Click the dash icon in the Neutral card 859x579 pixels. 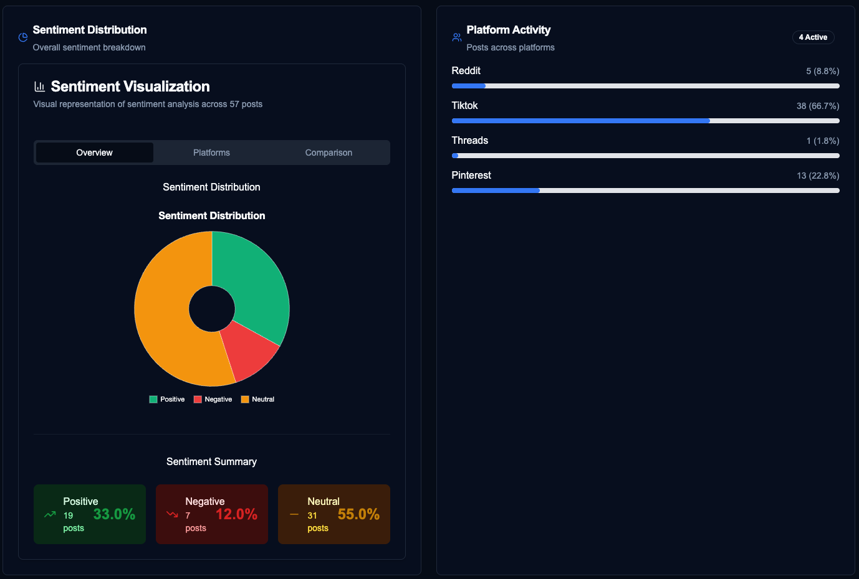click(292, 514)
